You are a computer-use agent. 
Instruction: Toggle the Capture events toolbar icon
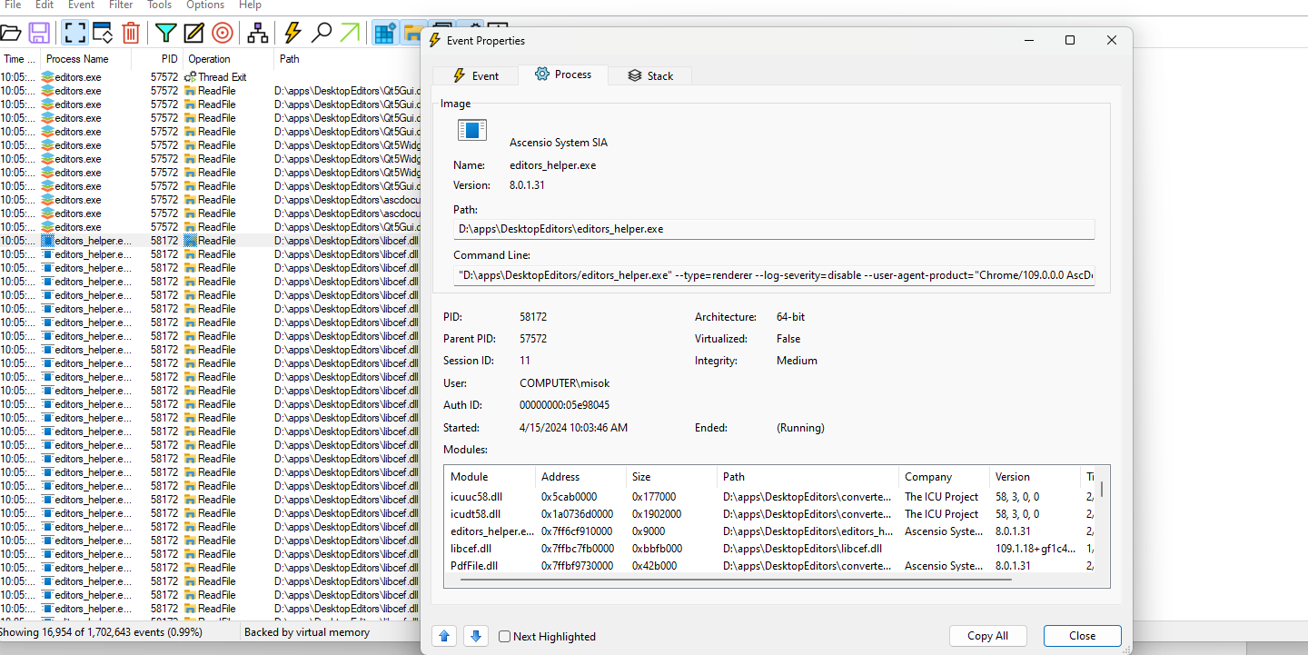click(74, 34)
